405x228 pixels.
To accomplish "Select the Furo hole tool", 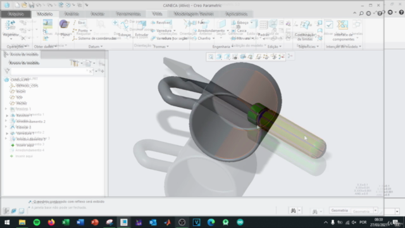I will tap(199, 23).
